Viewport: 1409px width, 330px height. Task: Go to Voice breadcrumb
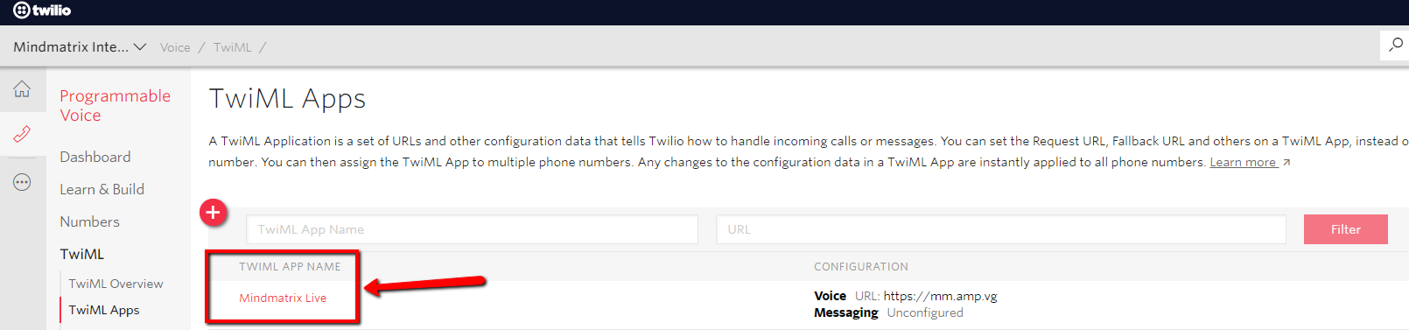[175, 47]
